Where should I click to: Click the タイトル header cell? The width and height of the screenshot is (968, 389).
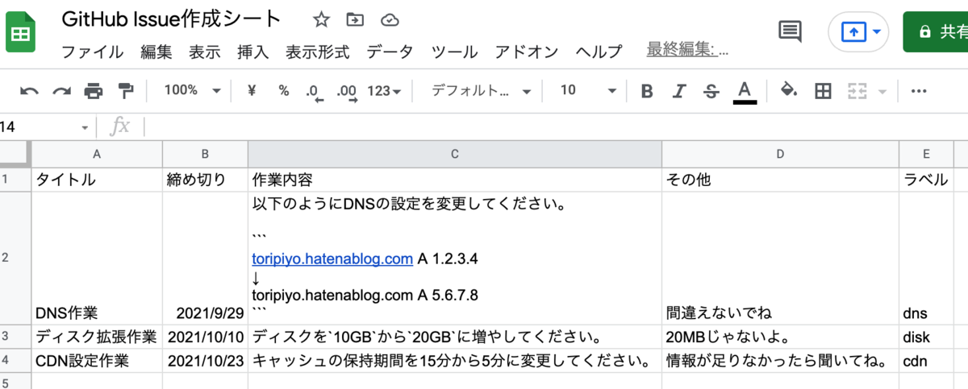[97, 180]
